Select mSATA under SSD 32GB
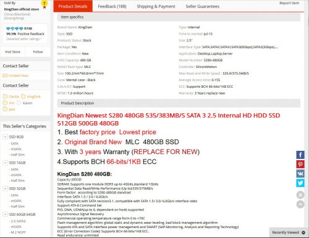This screenshot has width=309, height=238. click(16, 201)
